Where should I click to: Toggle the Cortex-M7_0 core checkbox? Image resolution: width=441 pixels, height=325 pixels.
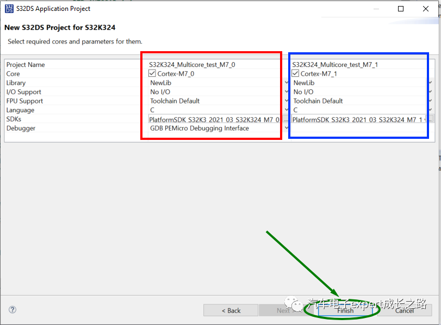click(152, 73)
